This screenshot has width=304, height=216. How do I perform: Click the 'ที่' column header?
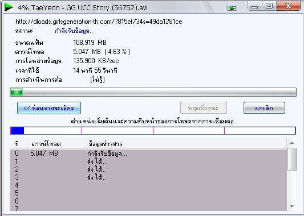(18, 144)
